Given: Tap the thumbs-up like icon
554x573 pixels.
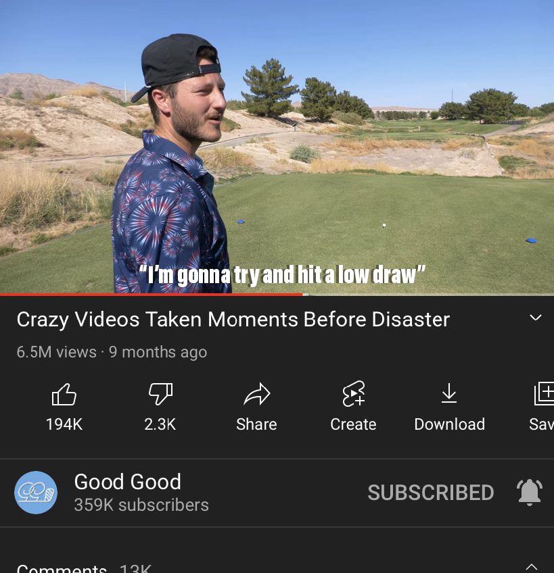Looking at the screenshot, I should click(64, 395).
